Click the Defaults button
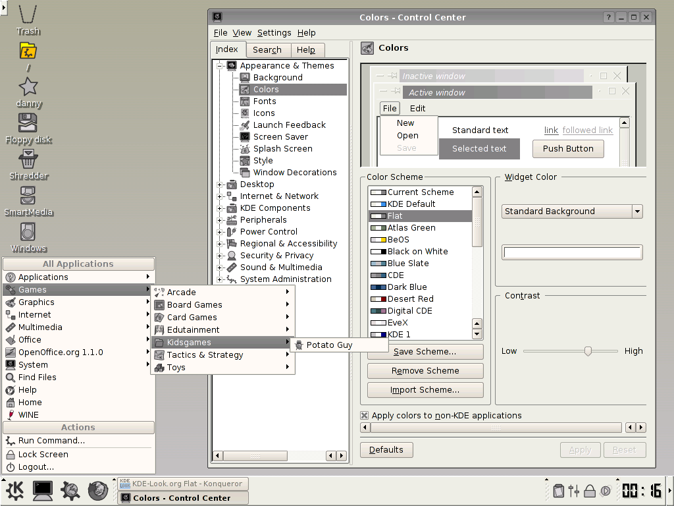 click(x=386, y=449)
